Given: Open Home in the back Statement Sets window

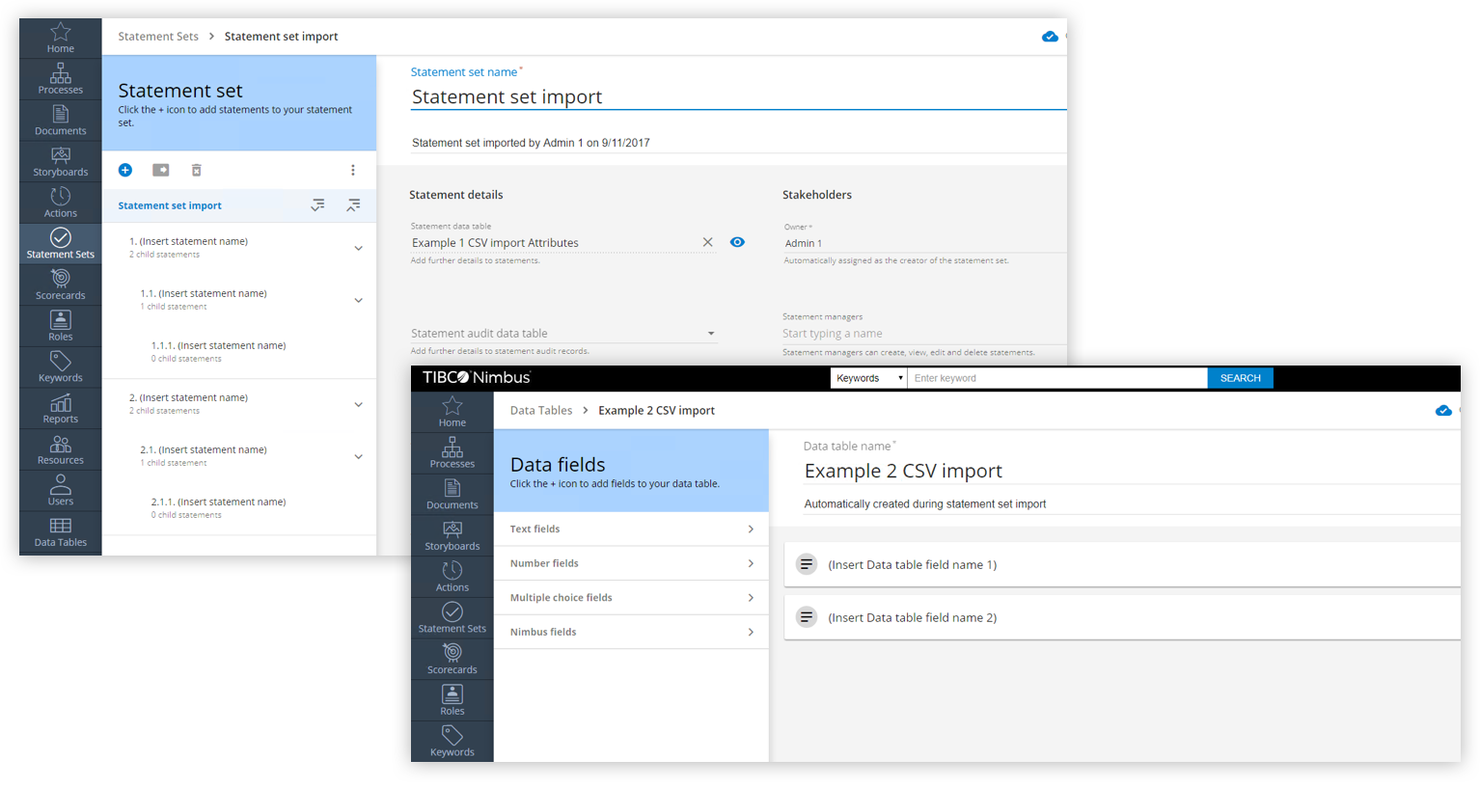Looking at the screenshot, I should [60, 38].
